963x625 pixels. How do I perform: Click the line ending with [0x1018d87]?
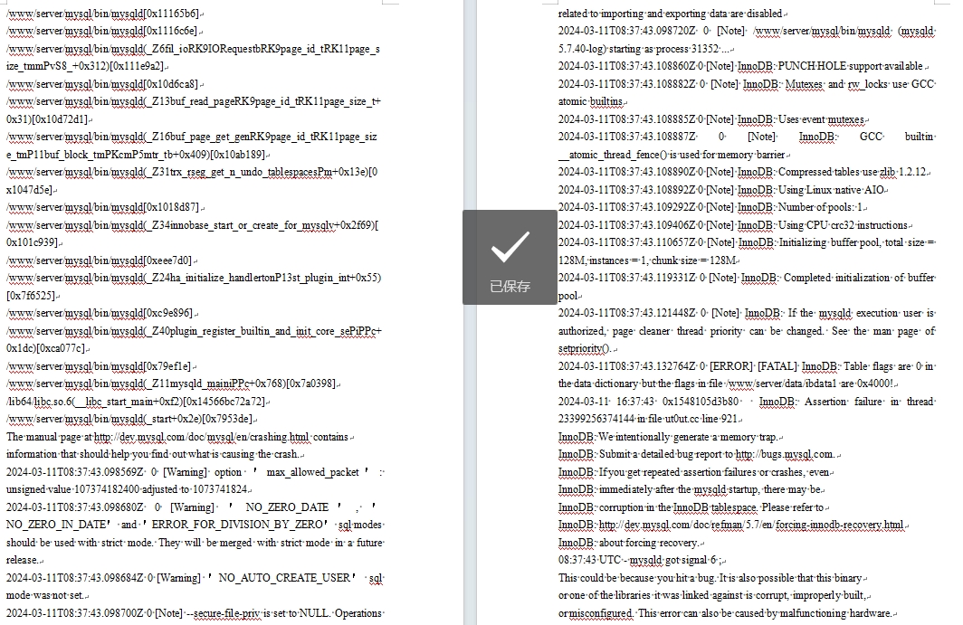(x=102, y=207)
